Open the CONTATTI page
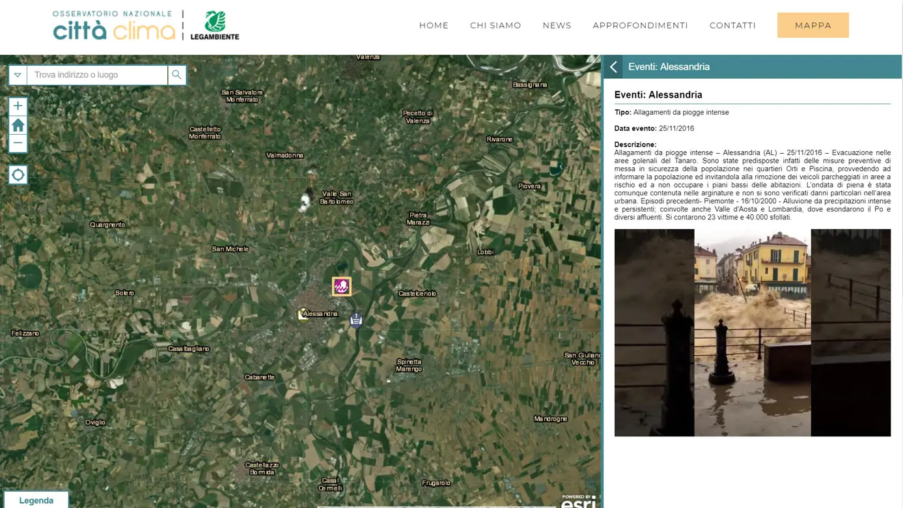Viewport: 903px width, 508px height. pyautogui.click(x=732, y=25)
